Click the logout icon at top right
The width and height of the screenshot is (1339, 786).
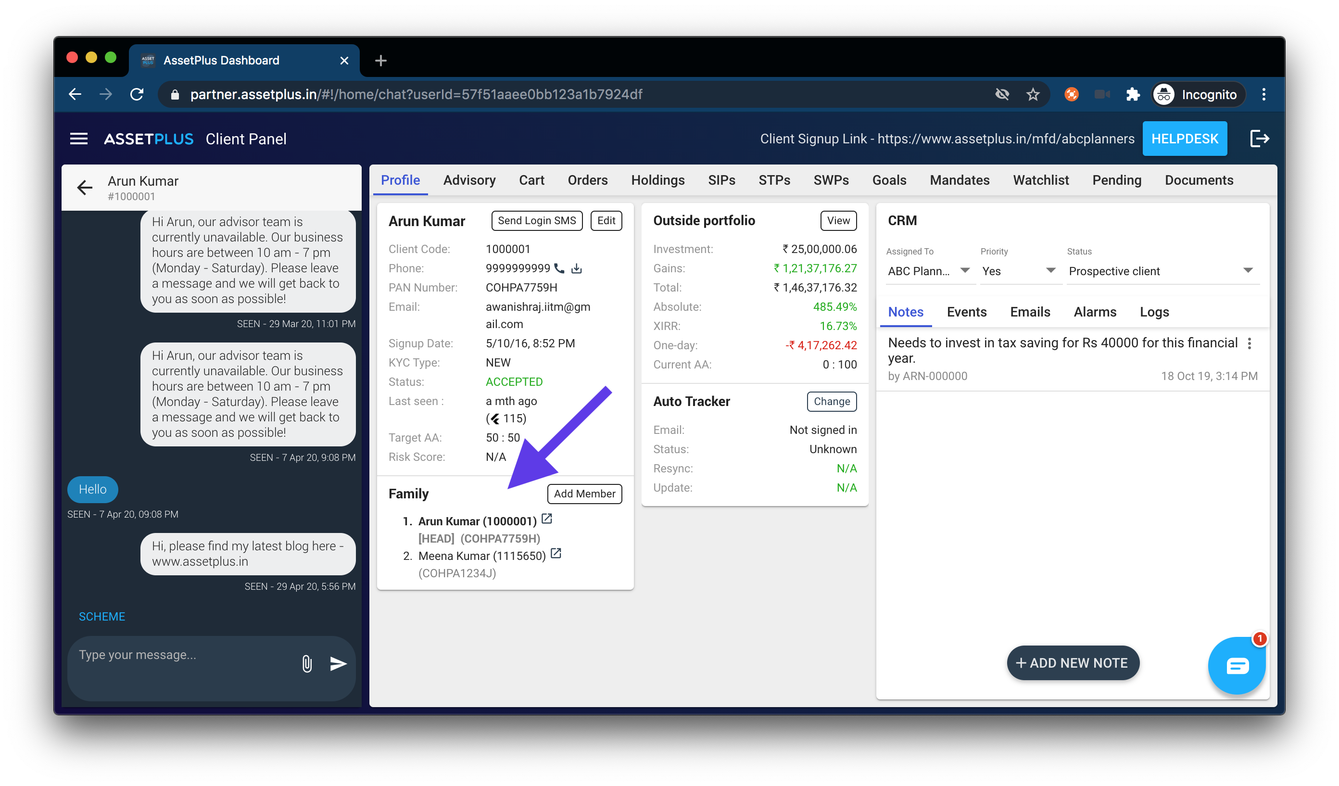click(1259, 139)
